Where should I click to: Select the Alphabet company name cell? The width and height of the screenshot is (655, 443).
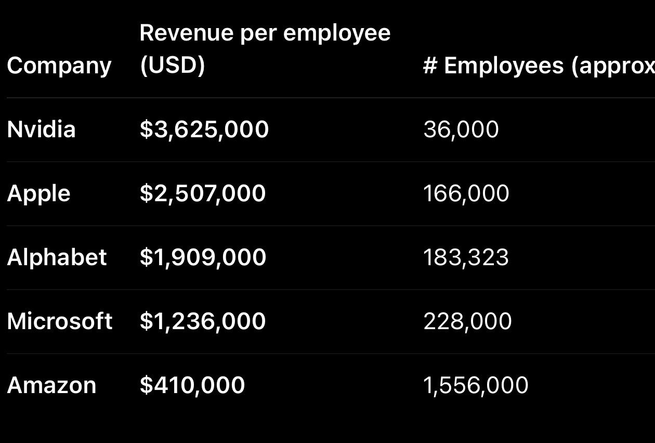57,257
